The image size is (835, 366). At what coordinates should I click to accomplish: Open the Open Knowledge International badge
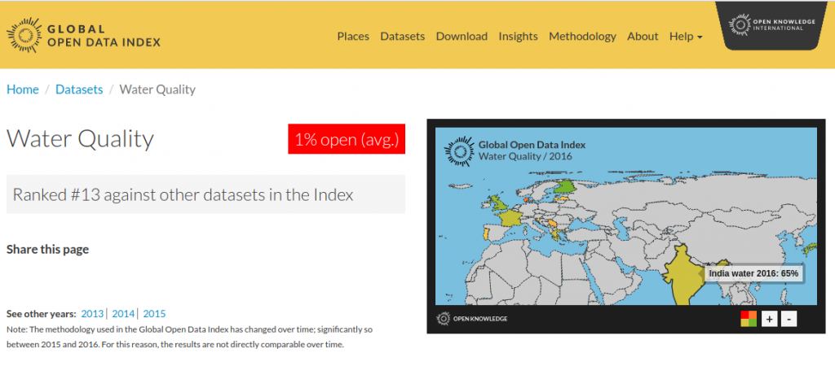pyautogui.click(x=772, y=25)
